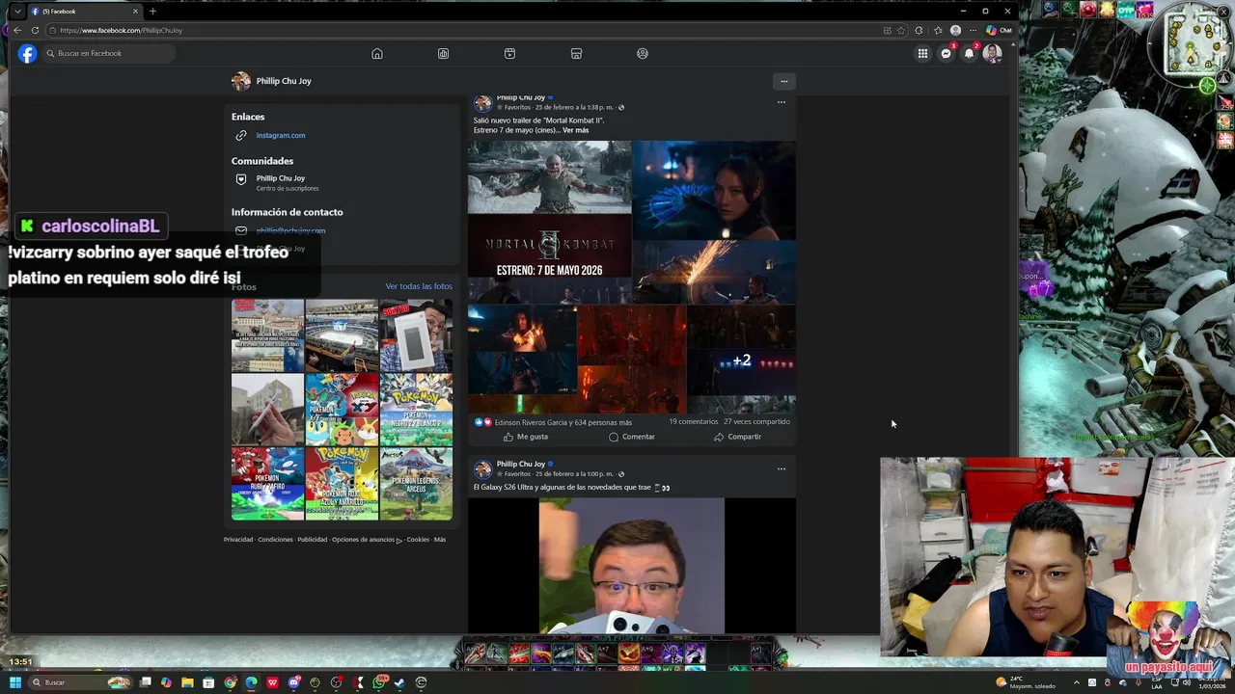The width and height of the screenshot is (1235, 694).
Task: Go back with the browser back arrow
Action: pyautogui.click(x=17, y=30)
